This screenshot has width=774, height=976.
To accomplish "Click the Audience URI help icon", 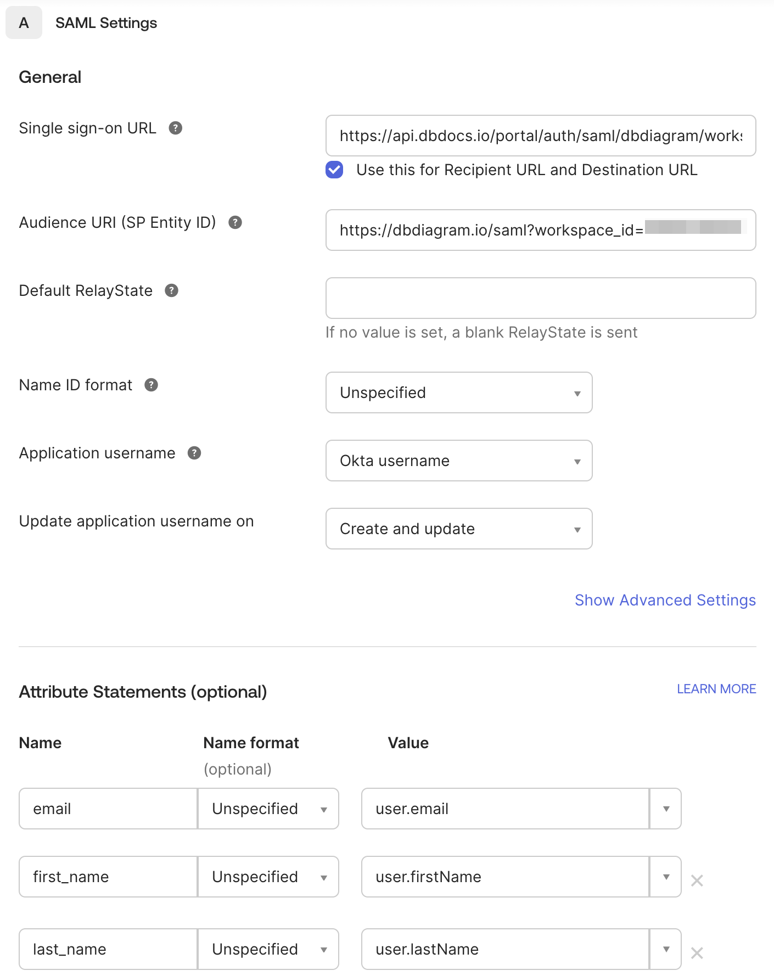I will 235,222.
